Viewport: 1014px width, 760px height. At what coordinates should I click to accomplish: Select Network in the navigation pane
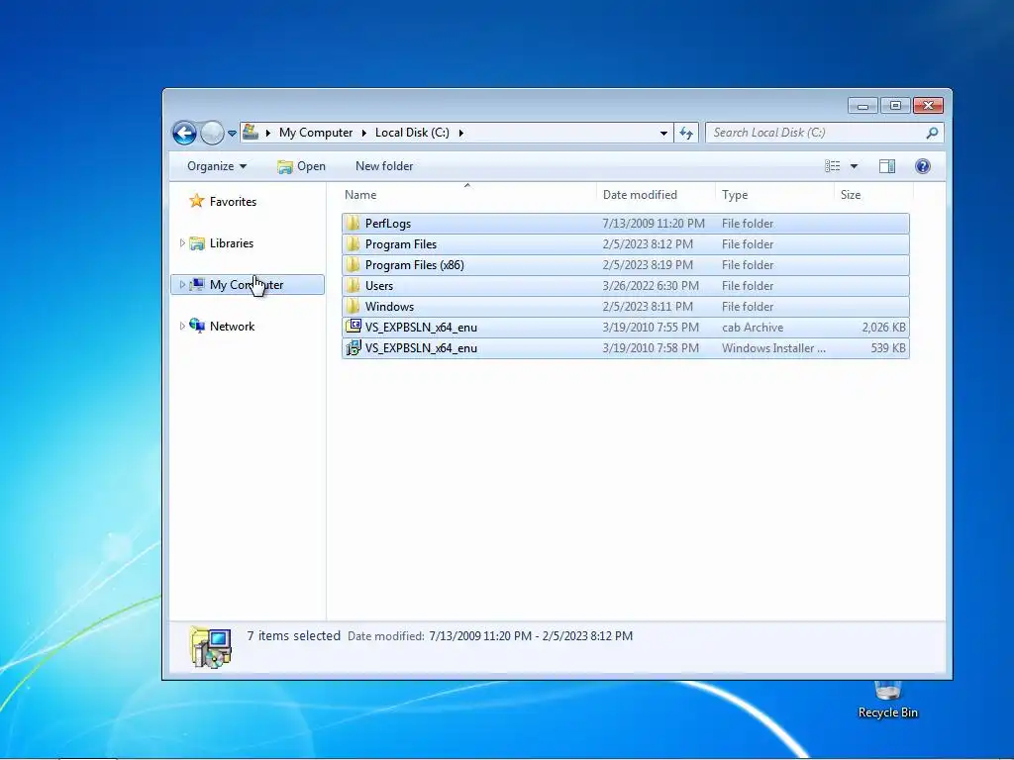pyautogui.click(x=232, y=327)
